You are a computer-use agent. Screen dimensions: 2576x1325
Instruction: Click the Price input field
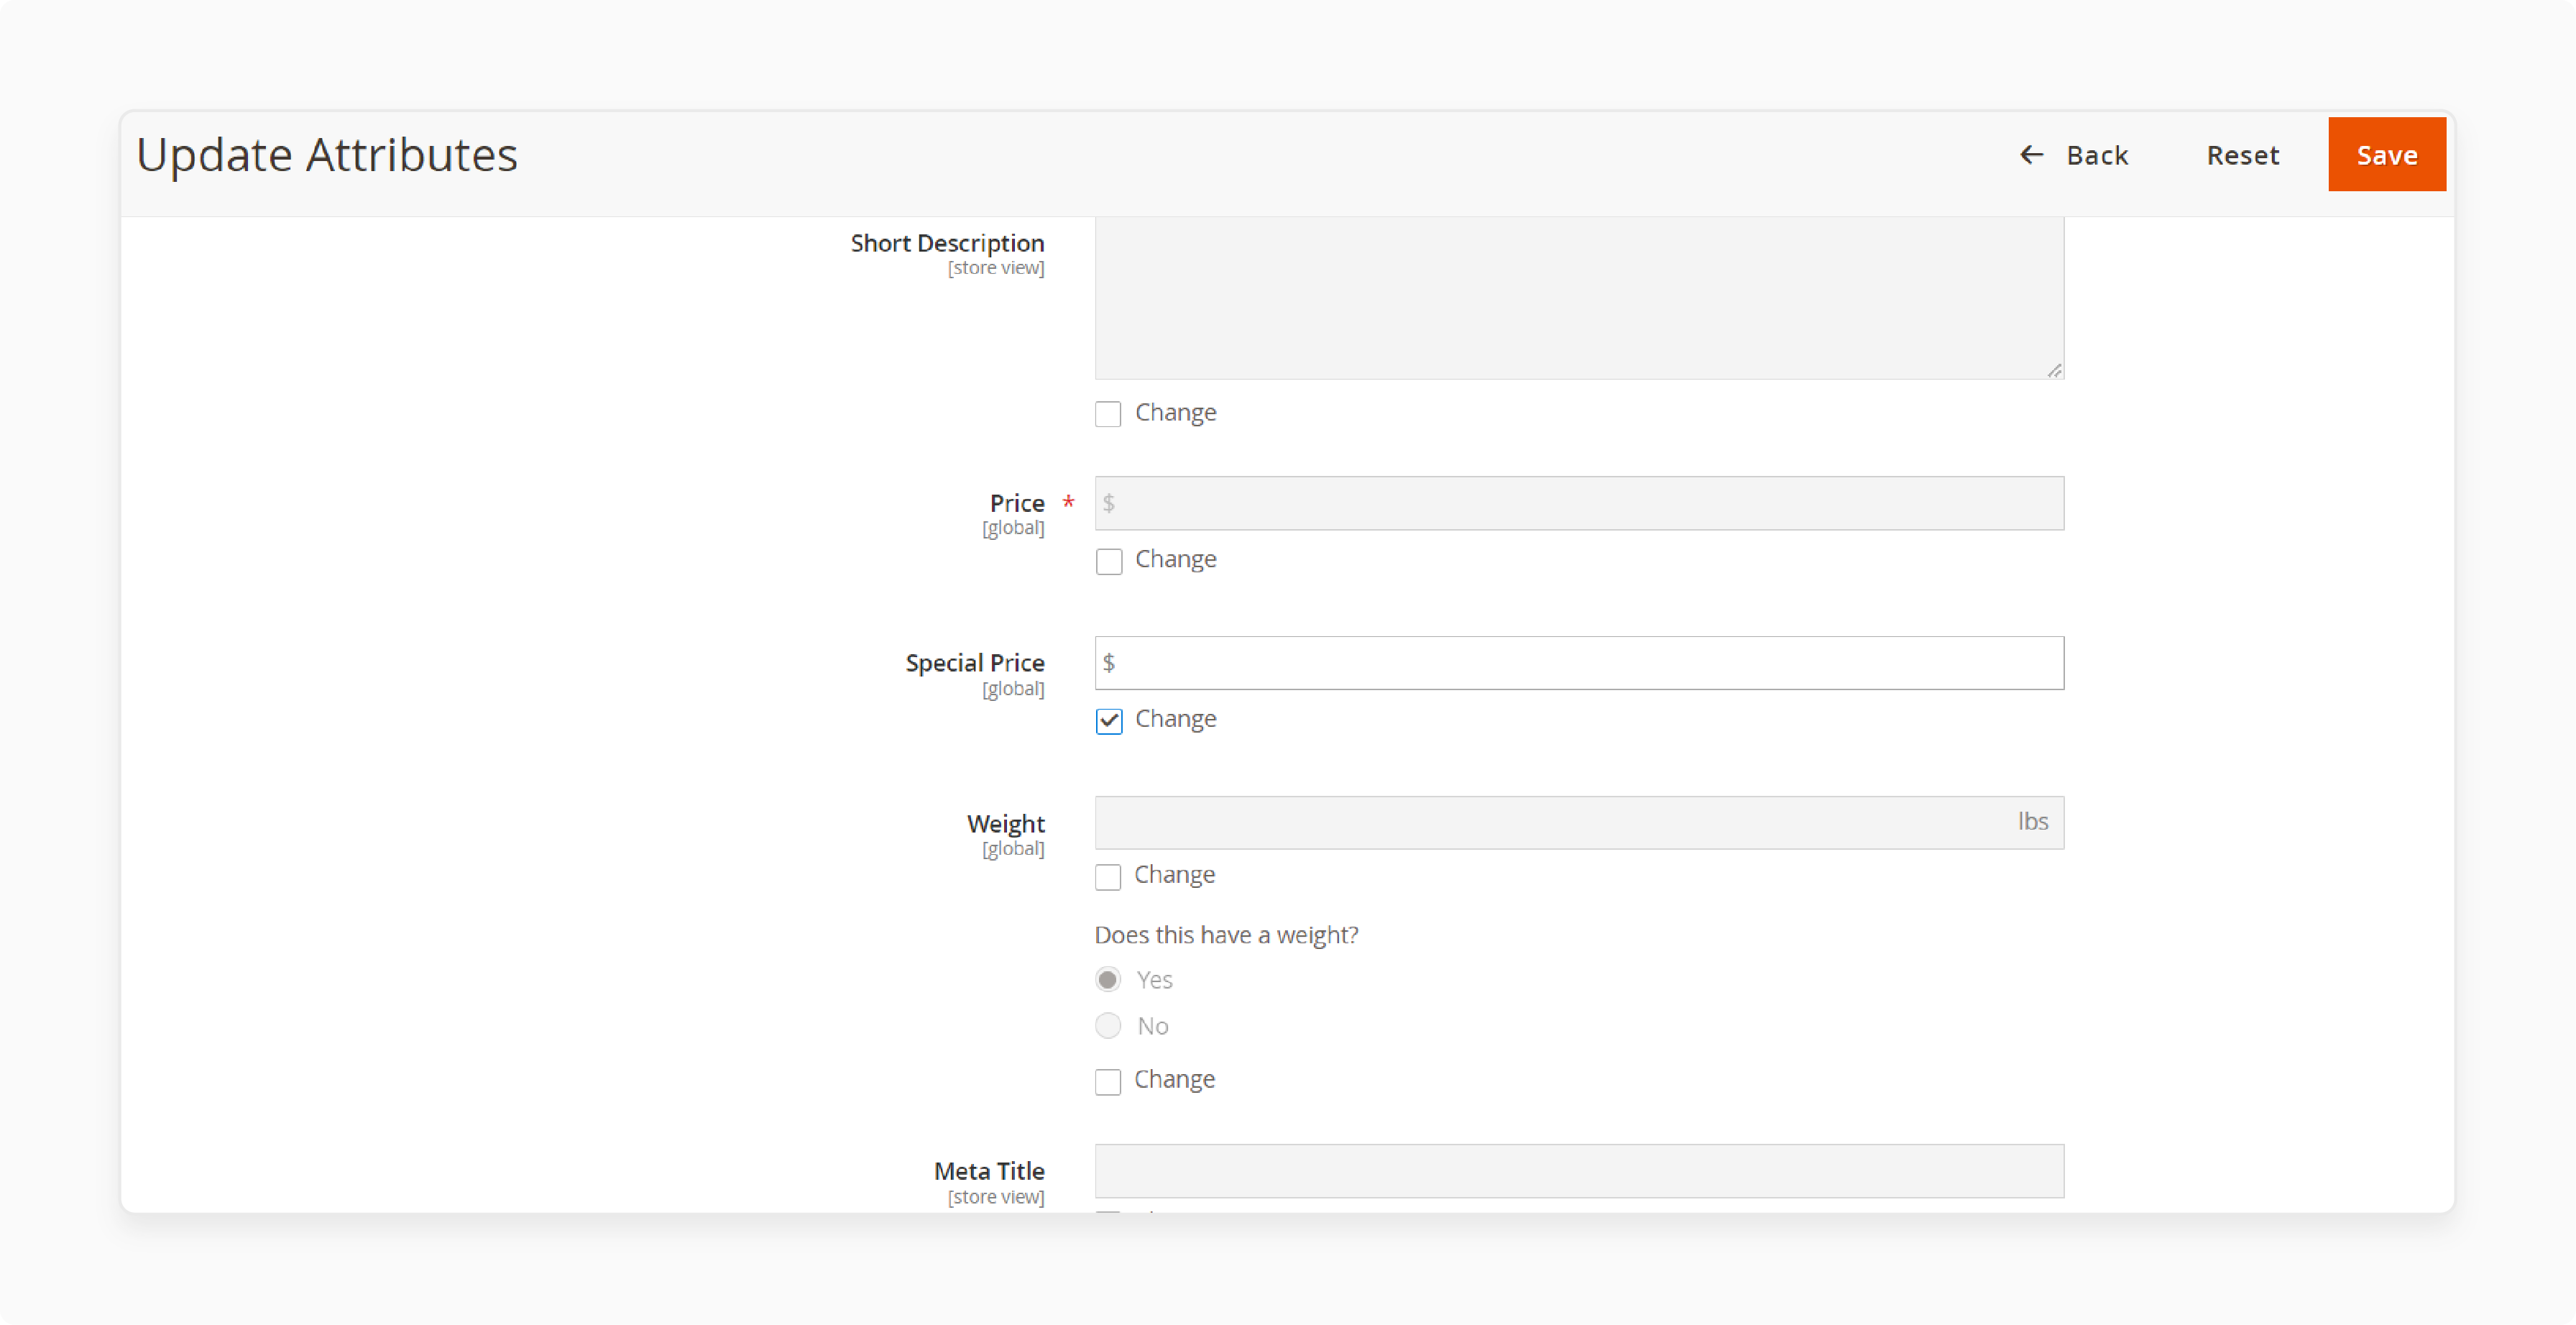coord(1578,503)
